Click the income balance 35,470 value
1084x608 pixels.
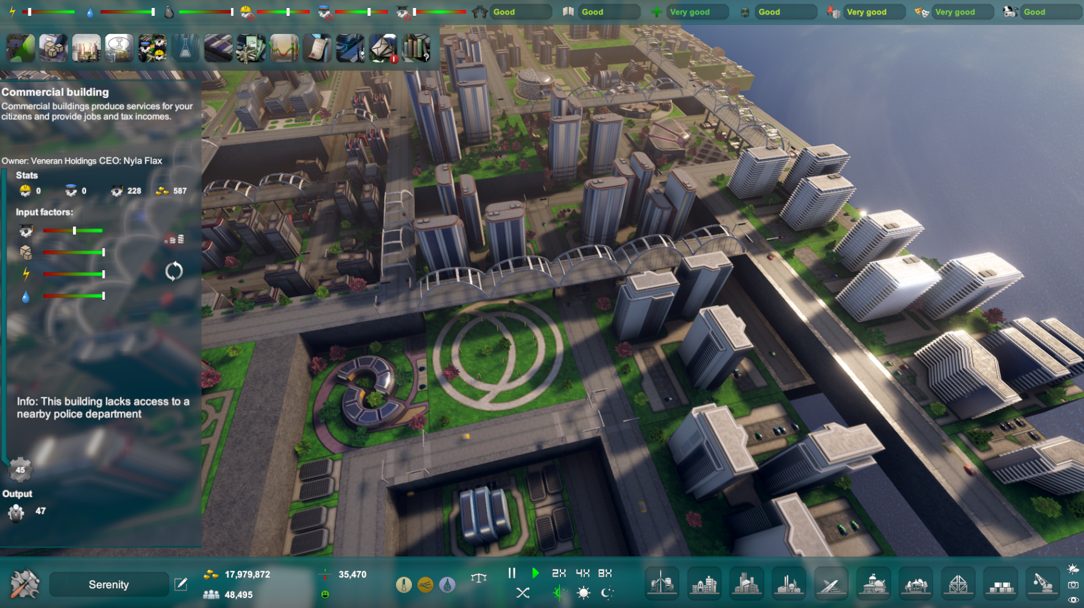[x=353, y=574]
